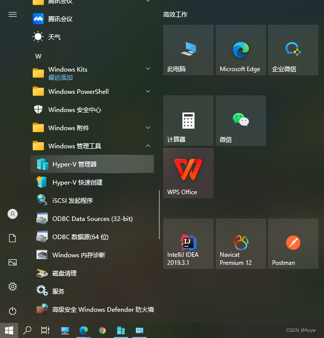Viewport: 324px width, 338px height.
Task: Click the Windows Start button
Action: (x=9, y=330)
